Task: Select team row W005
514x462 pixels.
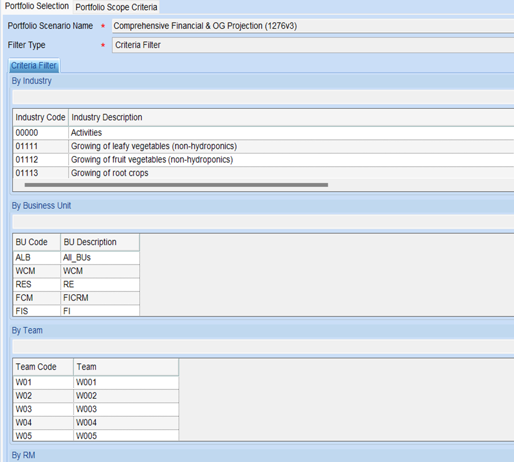Action: click(x=86, y=436)
